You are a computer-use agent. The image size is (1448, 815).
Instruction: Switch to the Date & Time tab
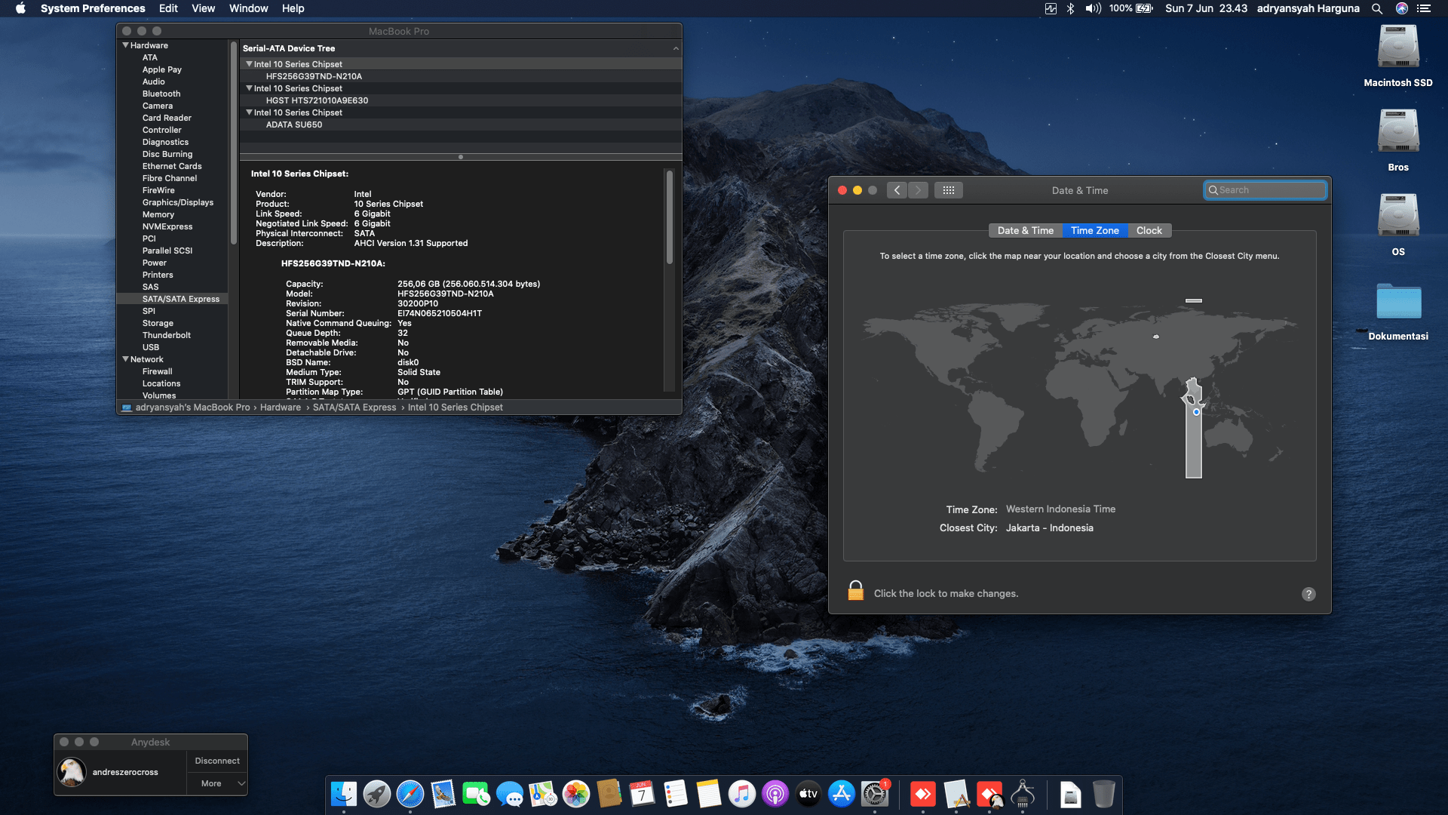[1025, 231]
